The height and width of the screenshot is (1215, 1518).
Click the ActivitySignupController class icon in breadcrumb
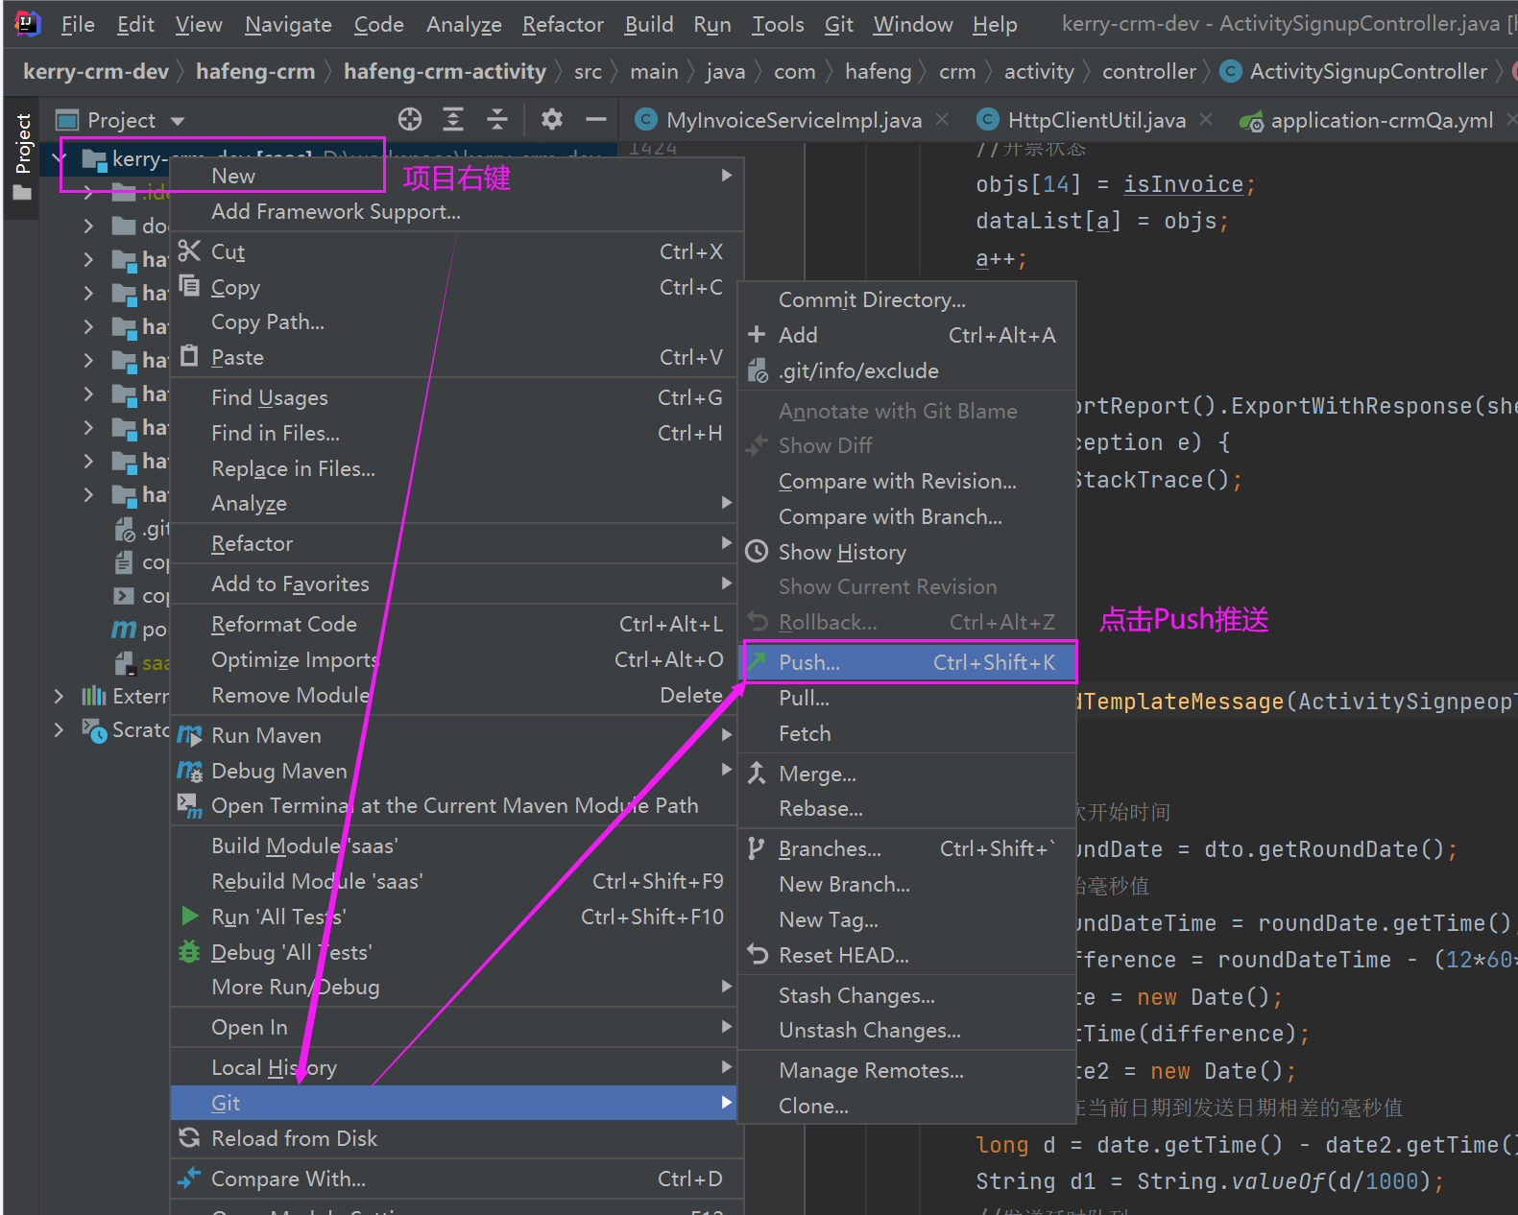[1229, 71]
